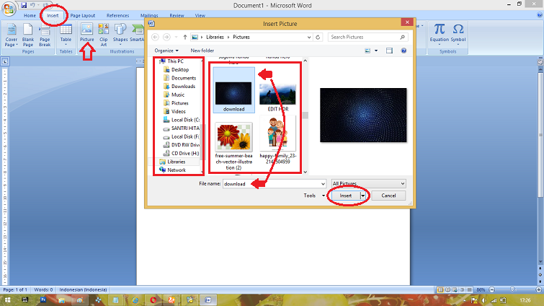Click the Undo icon in the quick access toolbar
Screen dimensions: 544x306
tap(32, 5)
